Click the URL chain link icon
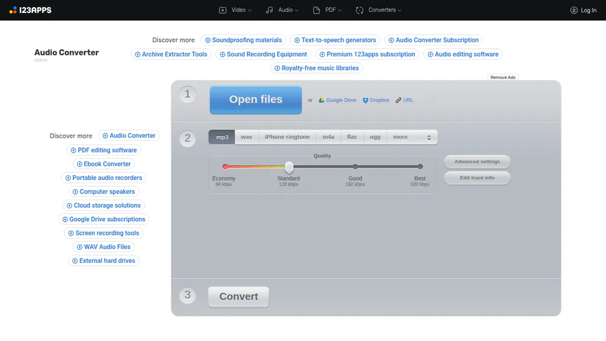Viewport: 606px width, 341px height. 398,100
